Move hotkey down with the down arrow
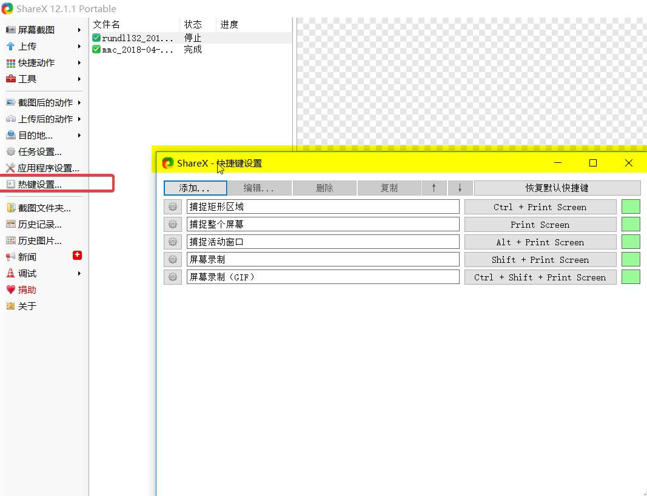 point(460,188)
